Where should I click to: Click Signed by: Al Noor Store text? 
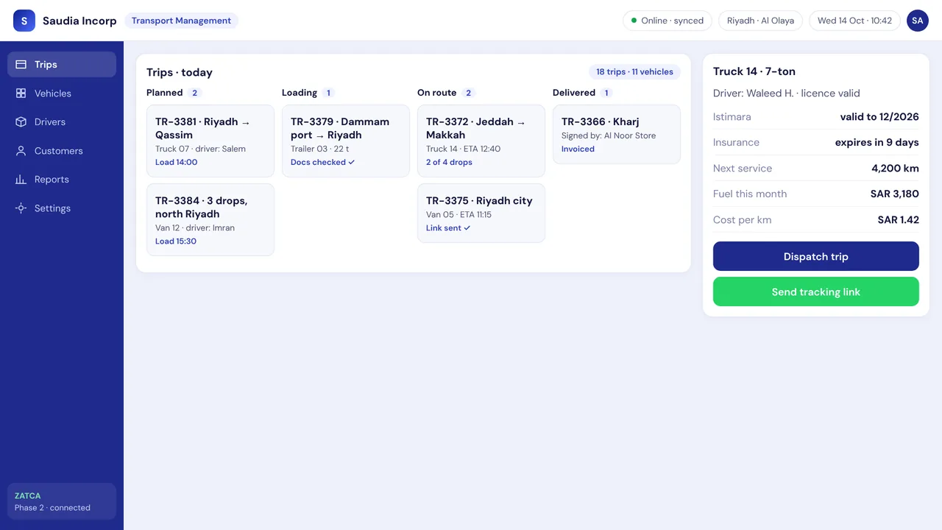coord(609,135)
